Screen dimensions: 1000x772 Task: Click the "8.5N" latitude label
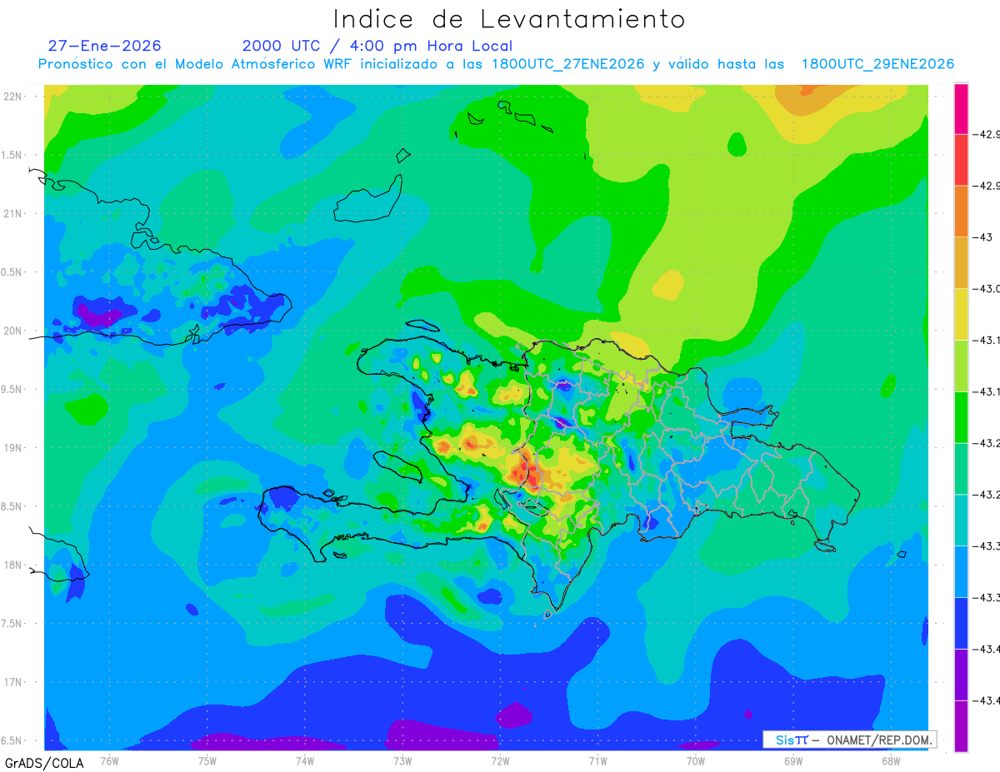[12, 506]
